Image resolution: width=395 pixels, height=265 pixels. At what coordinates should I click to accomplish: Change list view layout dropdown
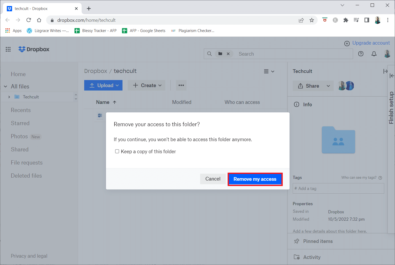coord(269,71)
